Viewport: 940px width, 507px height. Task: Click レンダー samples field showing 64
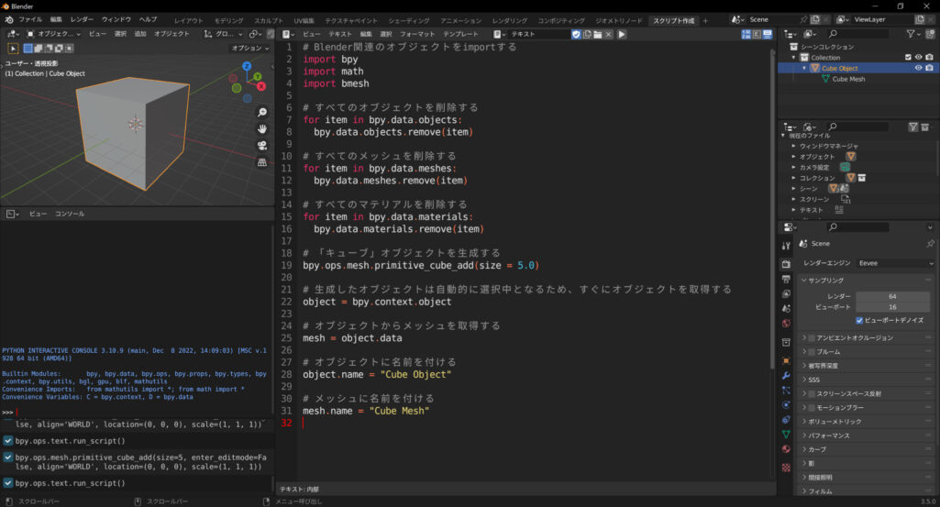(892, 296)
